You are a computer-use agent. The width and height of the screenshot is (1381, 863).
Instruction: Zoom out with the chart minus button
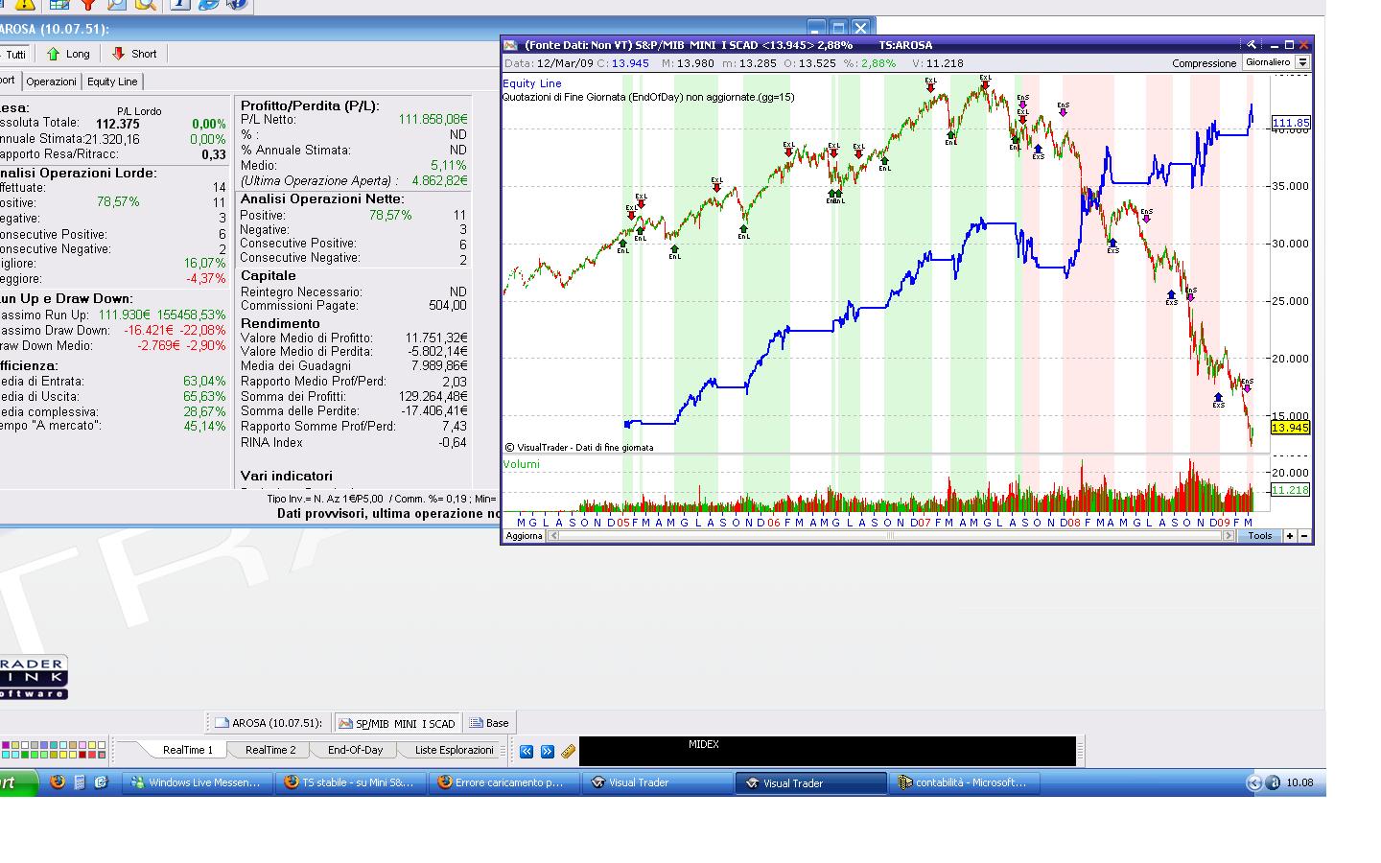[1303, 536]
